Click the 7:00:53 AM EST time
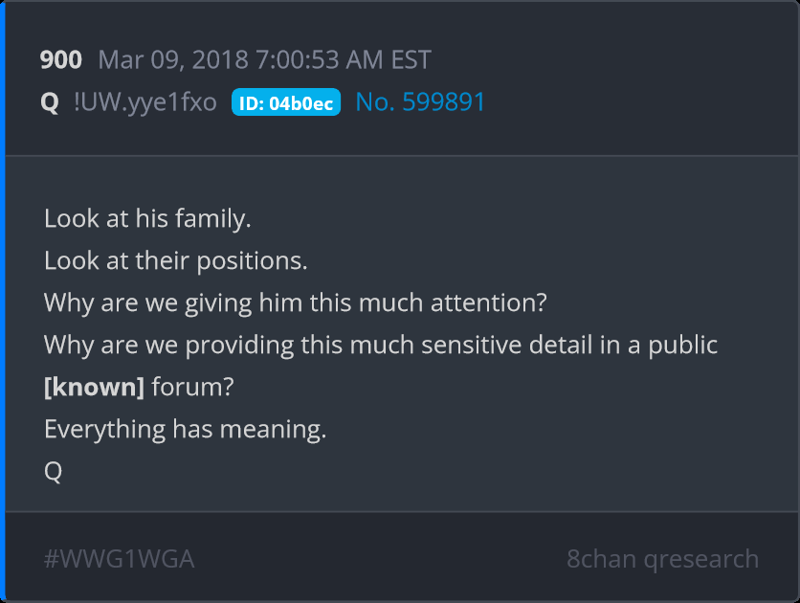Image resolution: width=800 pixels, height=603 pixels. point(343,60)
